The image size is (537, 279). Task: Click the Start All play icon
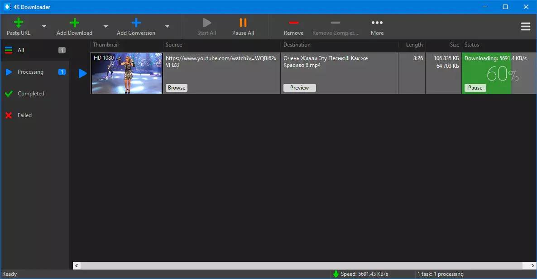pyautogui.click(x=206, y=23)
